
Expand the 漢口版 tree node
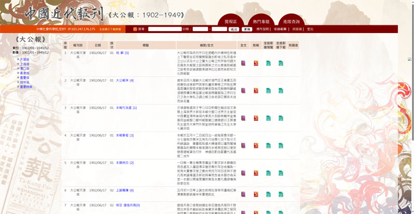18,69
